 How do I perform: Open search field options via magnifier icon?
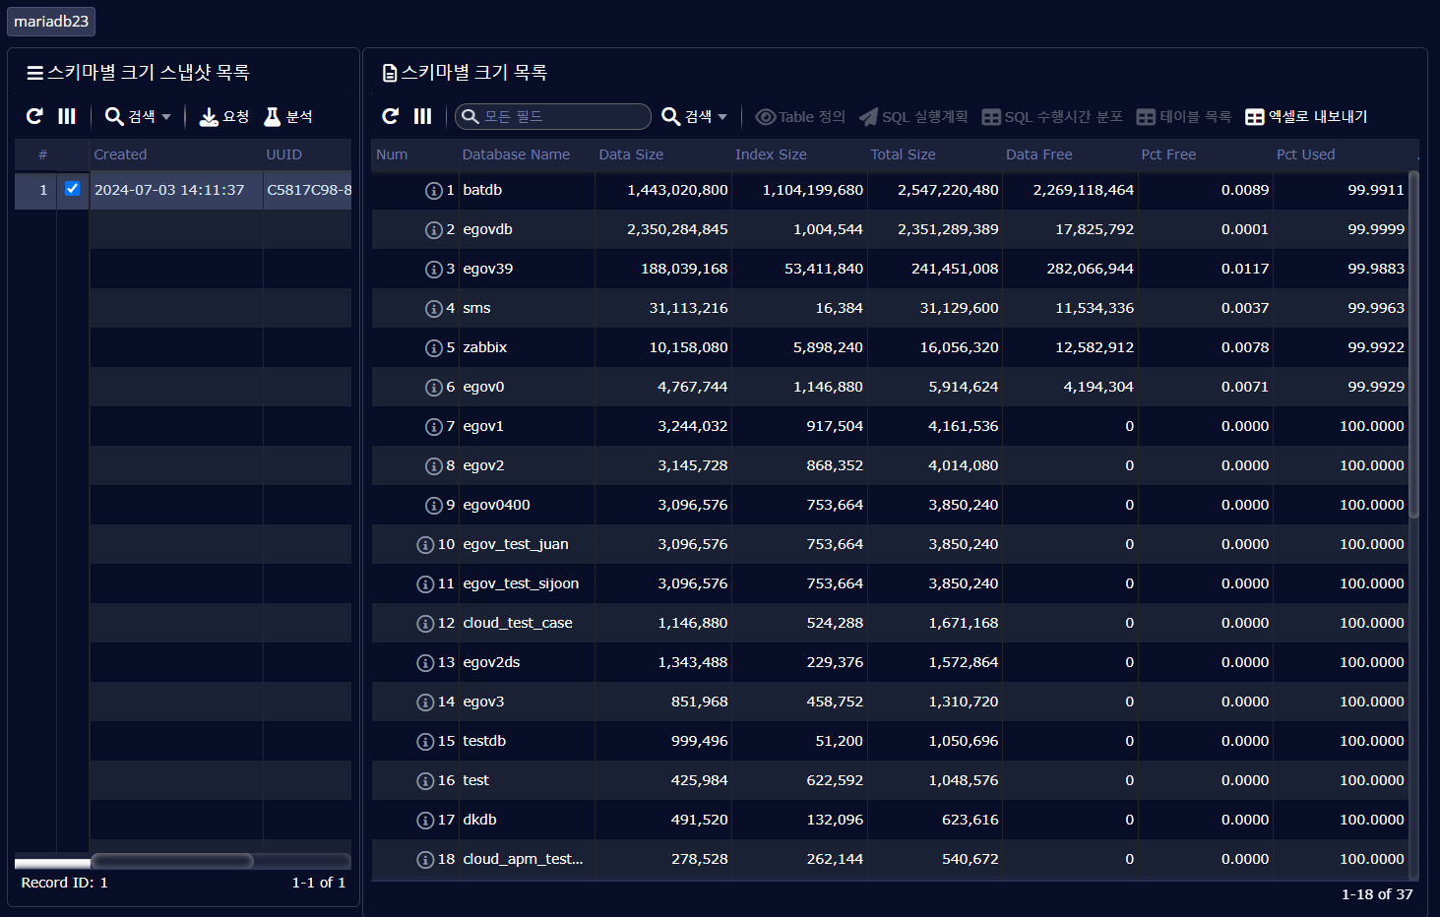470,116
